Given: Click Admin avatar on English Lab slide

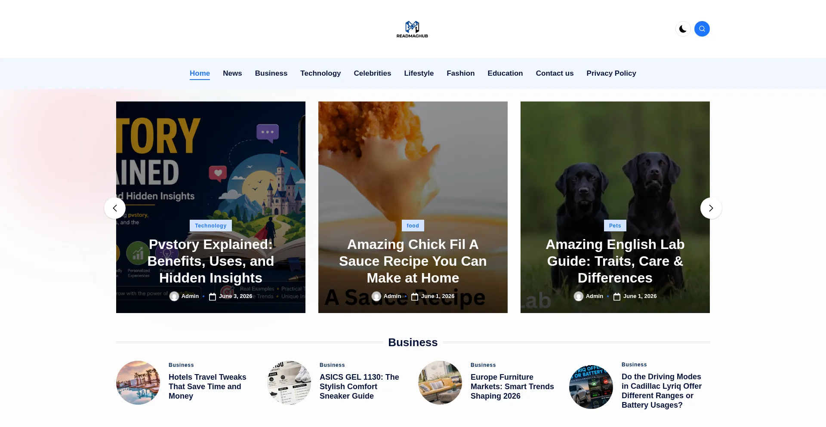Looking at the screenshot, I should pyautogui.click(x=579, y=296).
